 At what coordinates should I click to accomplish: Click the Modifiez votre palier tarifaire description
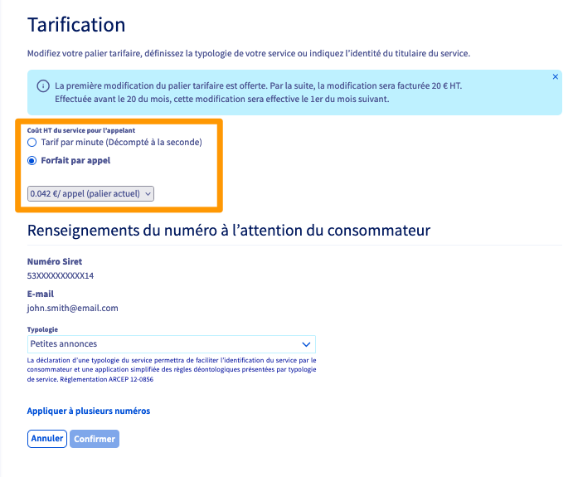pos(249,53)
